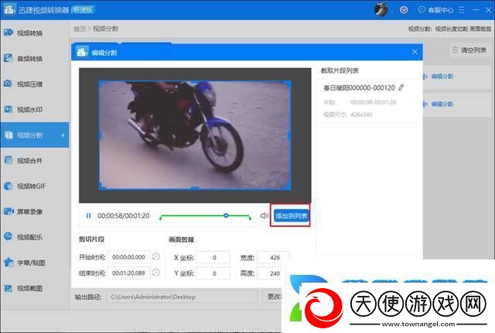The image size is (495, 333).
Task: Click the top-right crop corner handle
Action: point(288,83)
